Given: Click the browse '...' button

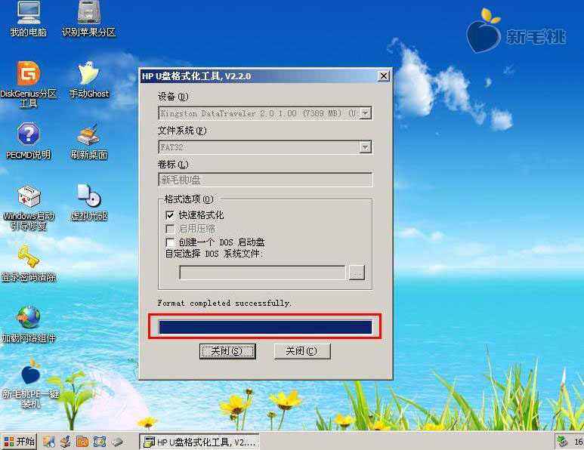Looking at the screenshot, I should pos(357,273).
